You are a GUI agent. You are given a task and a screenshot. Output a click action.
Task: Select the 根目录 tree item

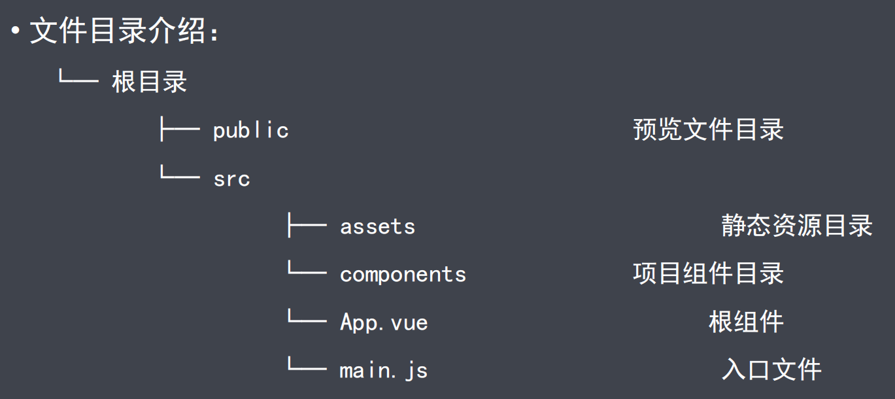coord(150,82)
